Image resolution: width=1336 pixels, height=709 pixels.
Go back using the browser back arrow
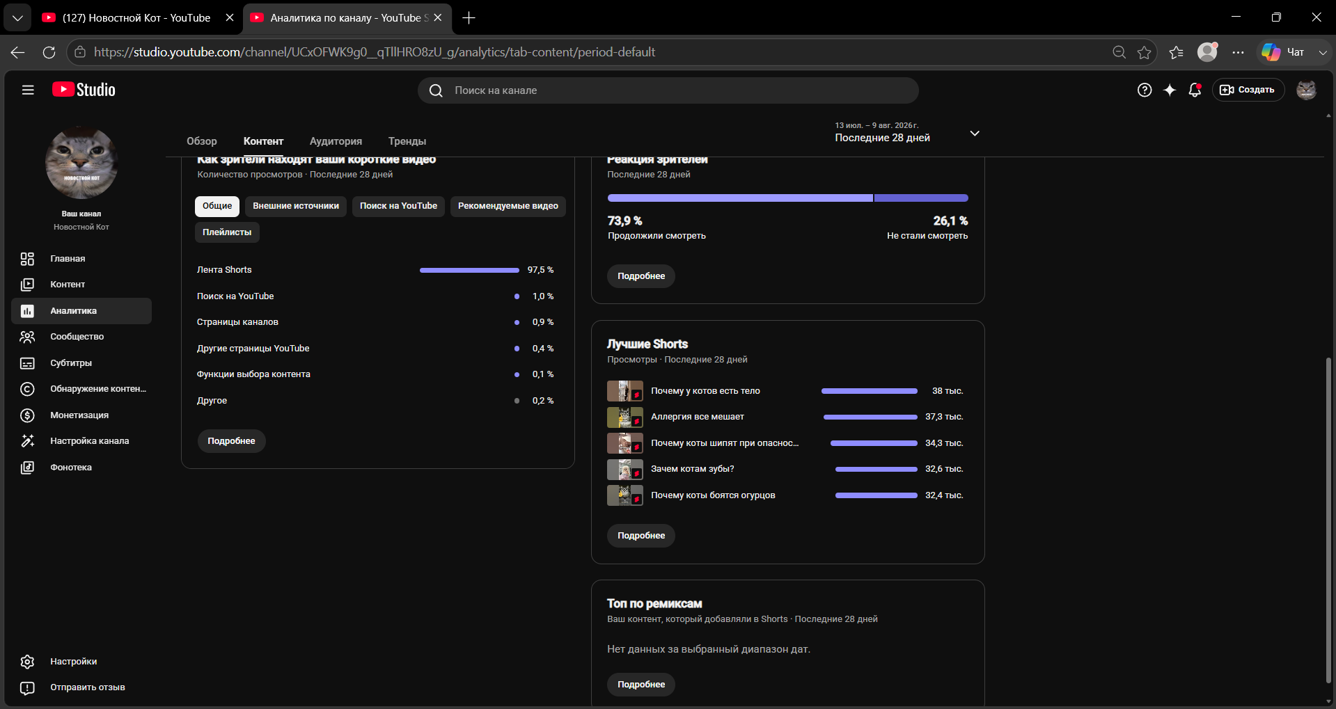click(x=18, y=52)
